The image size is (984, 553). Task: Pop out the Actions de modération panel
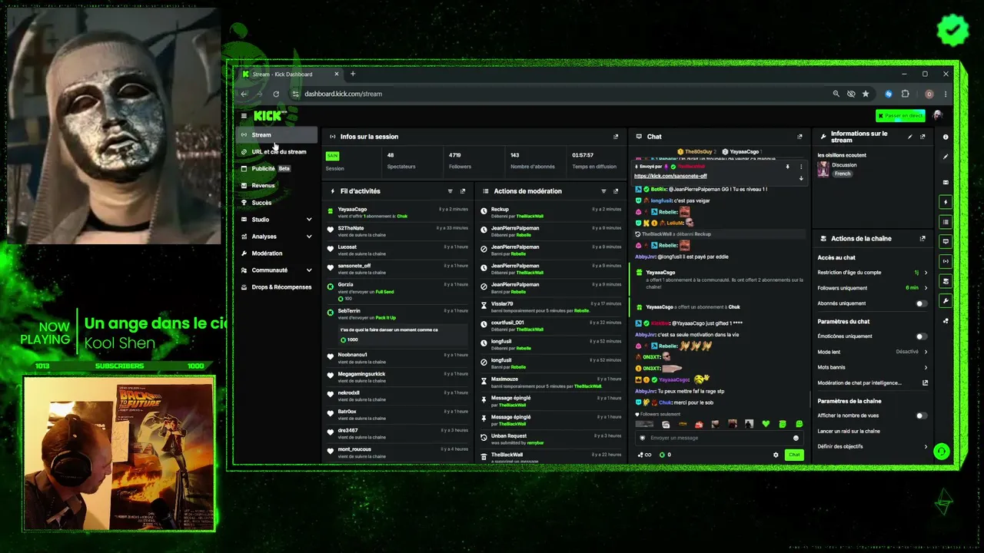(x=616, y=191)
